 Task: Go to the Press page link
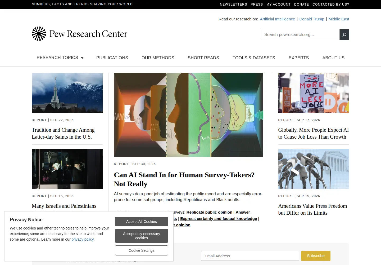click(x=257, y=5)
